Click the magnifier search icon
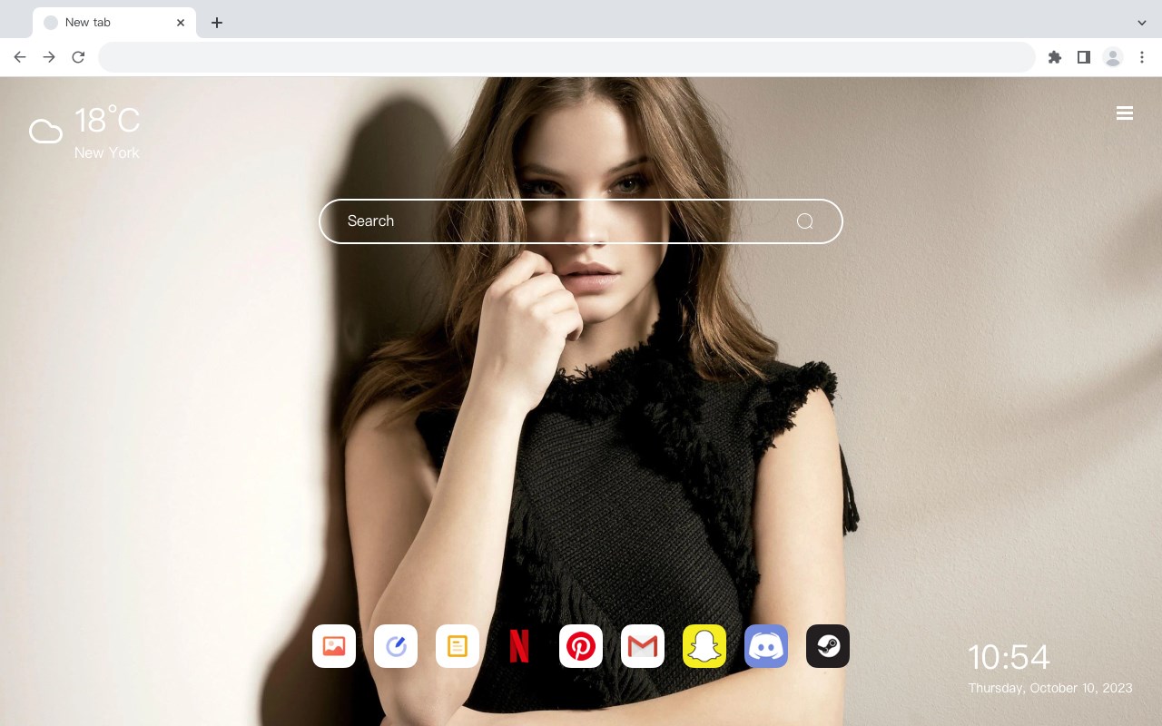Image resolution: width=1162 pixels, height=726 pixels. pos(804,221)
